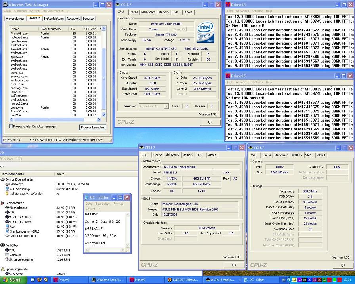This screenshot has width=355, height=284.
Task: Click the Internet Explorer quick launch icon
Action: (x=33, y=280)
